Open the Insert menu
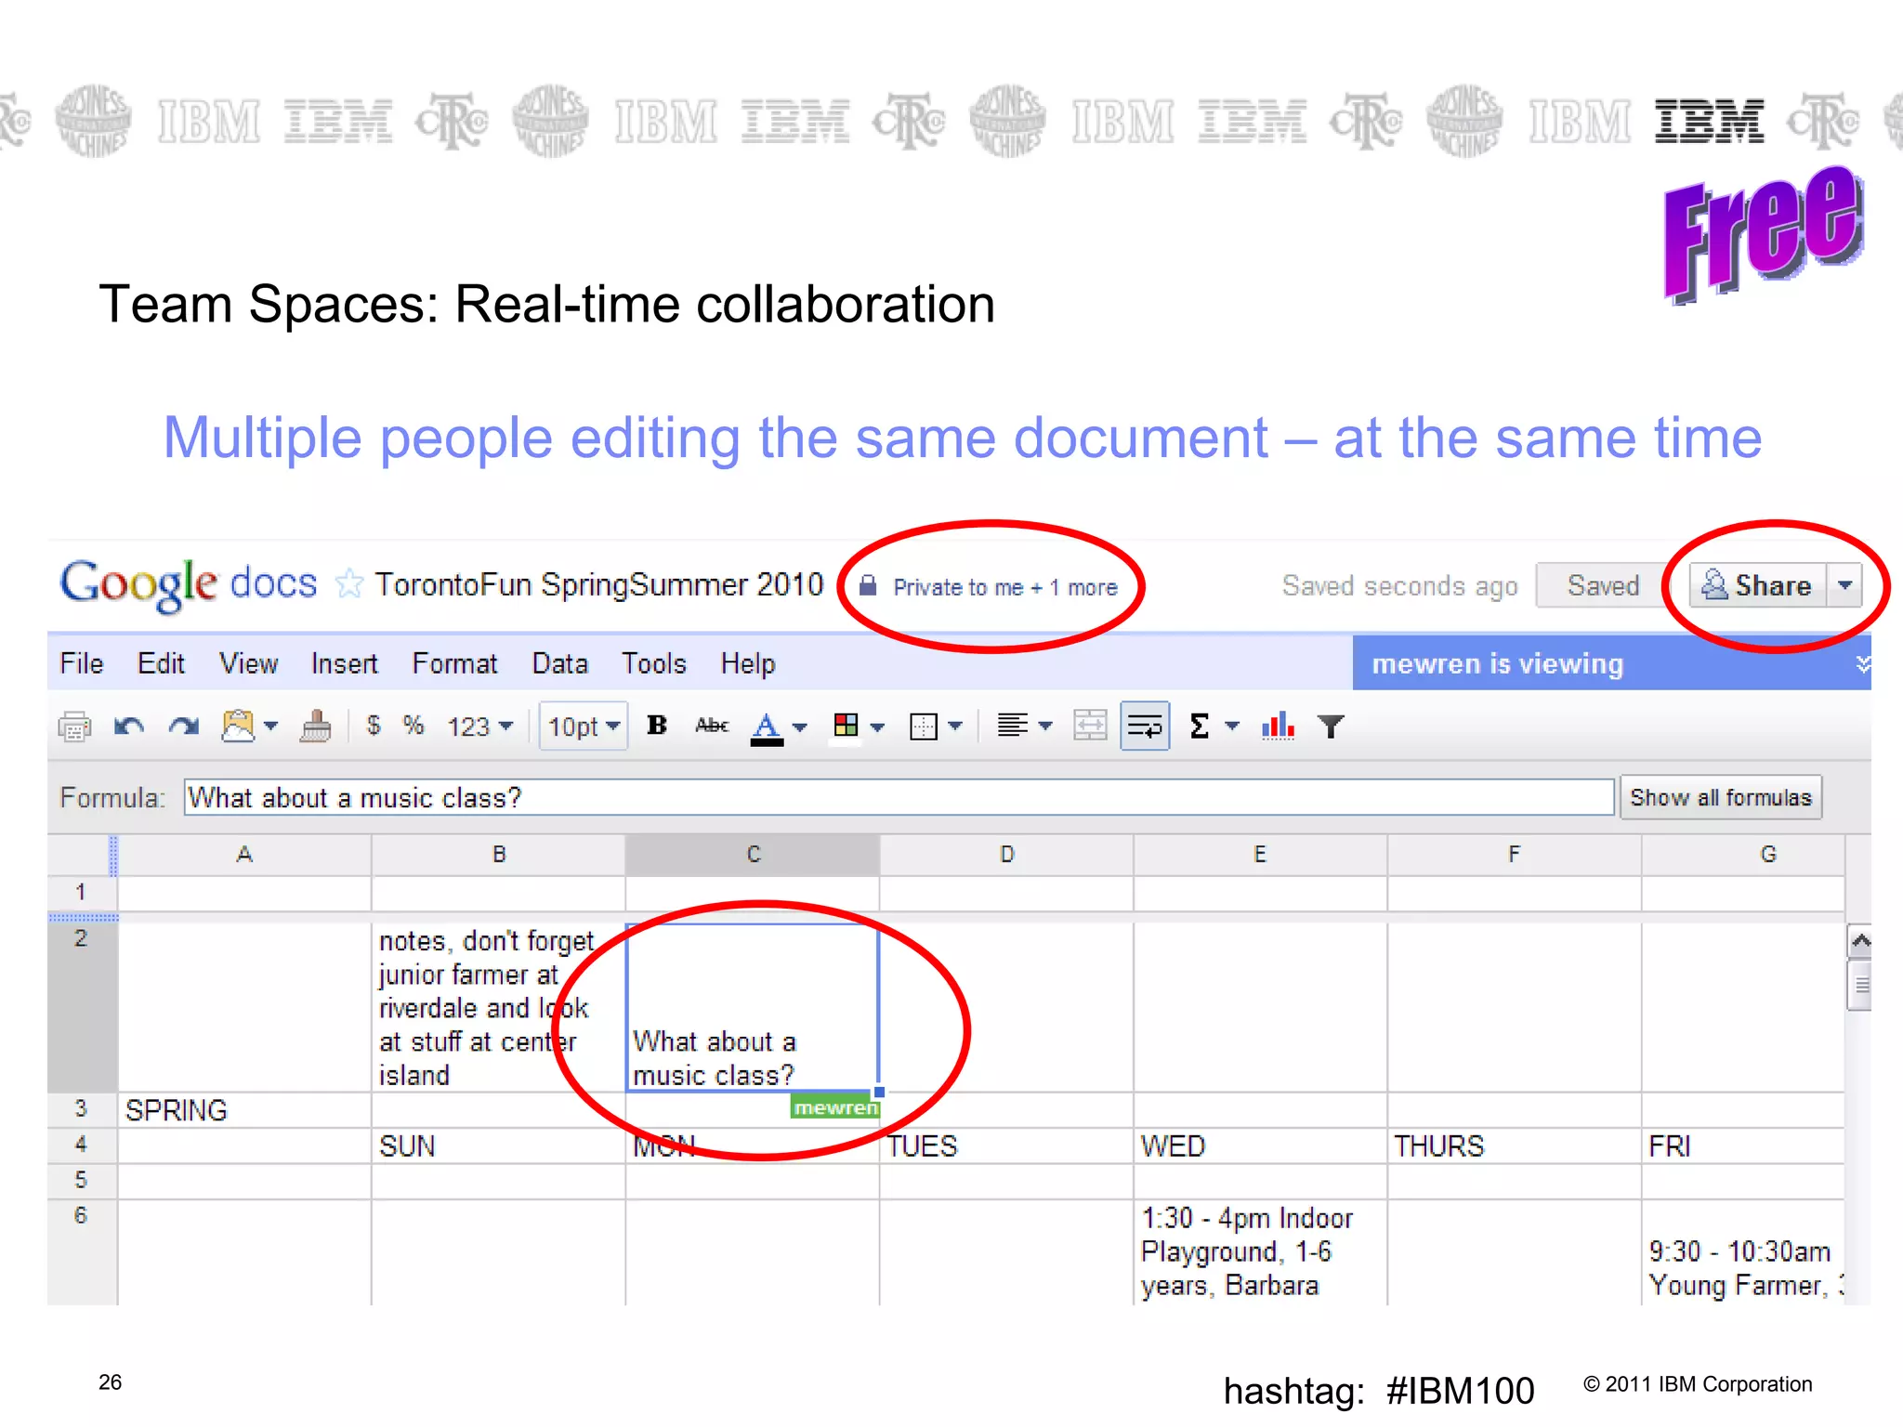 pos(344,663)
